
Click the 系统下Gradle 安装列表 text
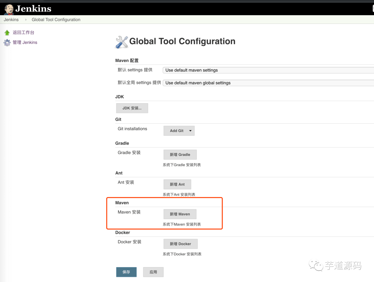pos(182,165)
